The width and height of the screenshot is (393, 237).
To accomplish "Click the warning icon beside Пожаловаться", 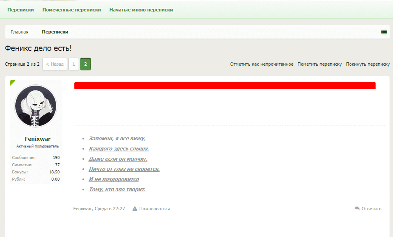I will (x=135, y=209).
